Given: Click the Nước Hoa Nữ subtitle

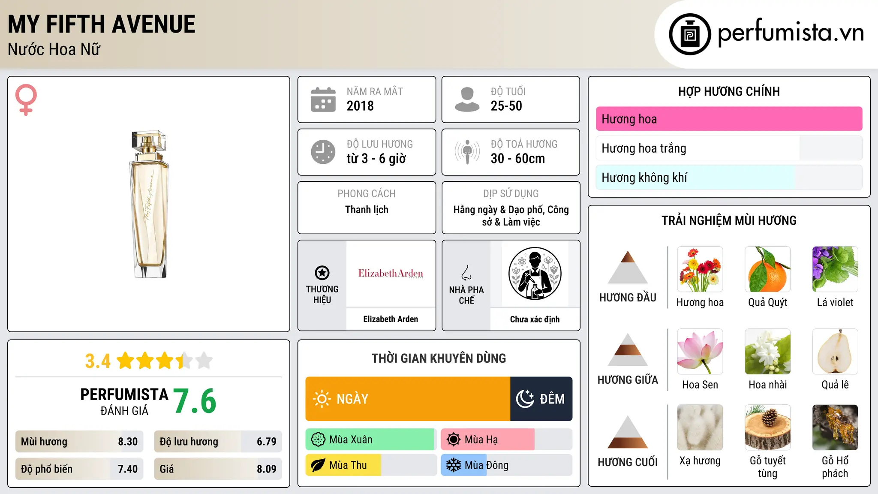Looking at the screenshot, I should (54, 49).
